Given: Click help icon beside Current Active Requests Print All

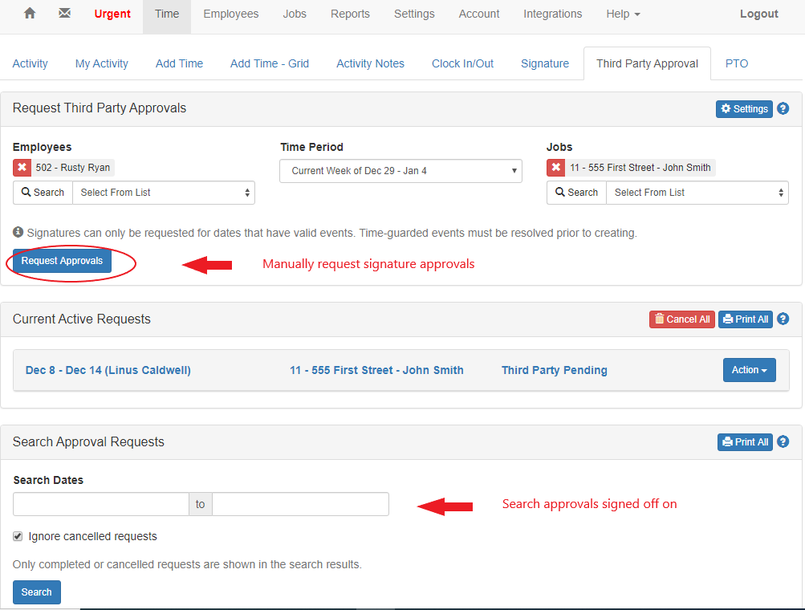Looking at the screenshot, I should tap(783, 319).
